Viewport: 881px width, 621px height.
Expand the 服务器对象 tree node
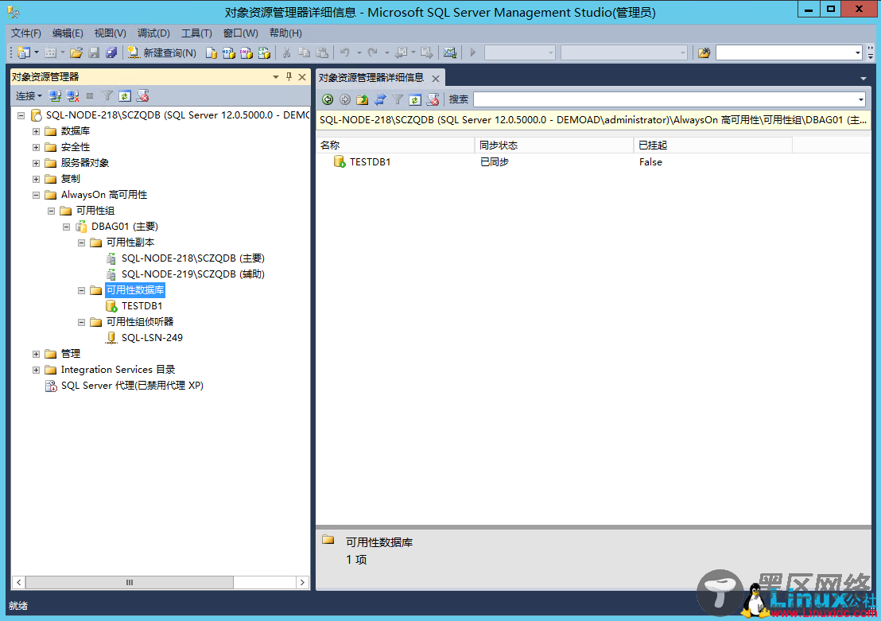[36, 163]
